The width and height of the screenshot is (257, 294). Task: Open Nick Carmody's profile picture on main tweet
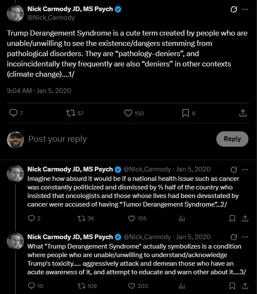click(15, 13)
